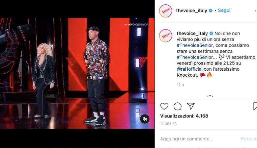The width and height of the screenshot is (257, 148).
Task: Unmute the video using the speaker icon
Action: point(145,119)
